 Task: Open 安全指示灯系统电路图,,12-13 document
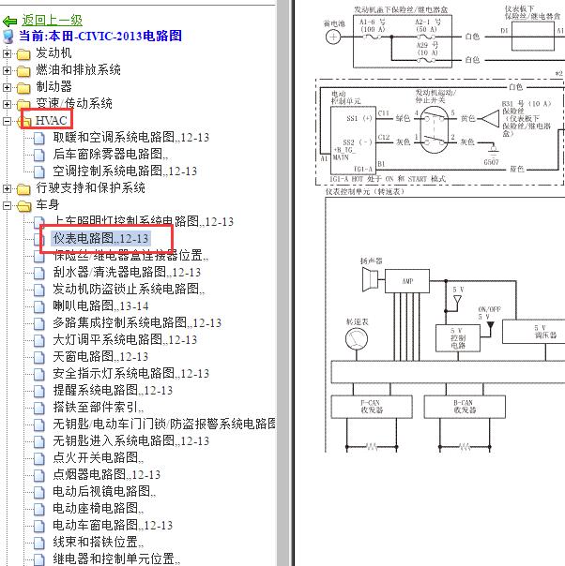click(130, 373)
